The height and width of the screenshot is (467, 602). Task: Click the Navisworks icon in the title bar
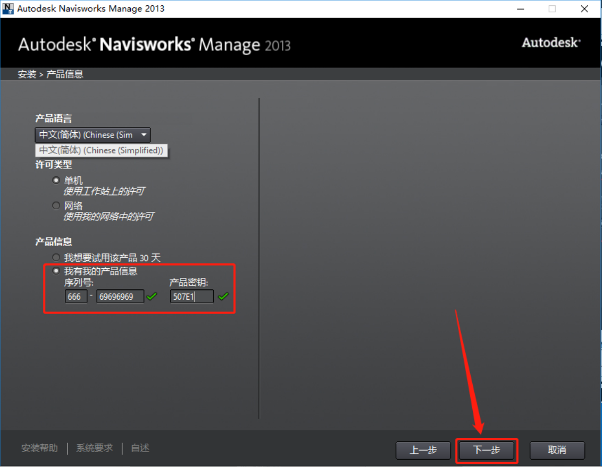(x=8, y=9)
